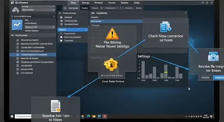
Task: Click the blue square app icon in taskbar
Action: click(99, 116)
